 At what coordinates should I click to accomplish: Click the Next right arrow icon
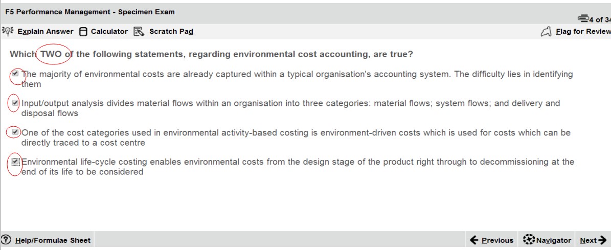point(602,240)
